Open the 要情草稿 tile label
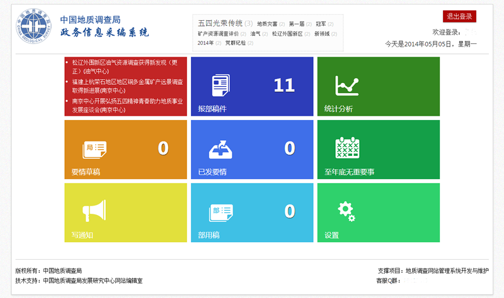The width and height of the screenshot is (504, 298). pos(86,172)
